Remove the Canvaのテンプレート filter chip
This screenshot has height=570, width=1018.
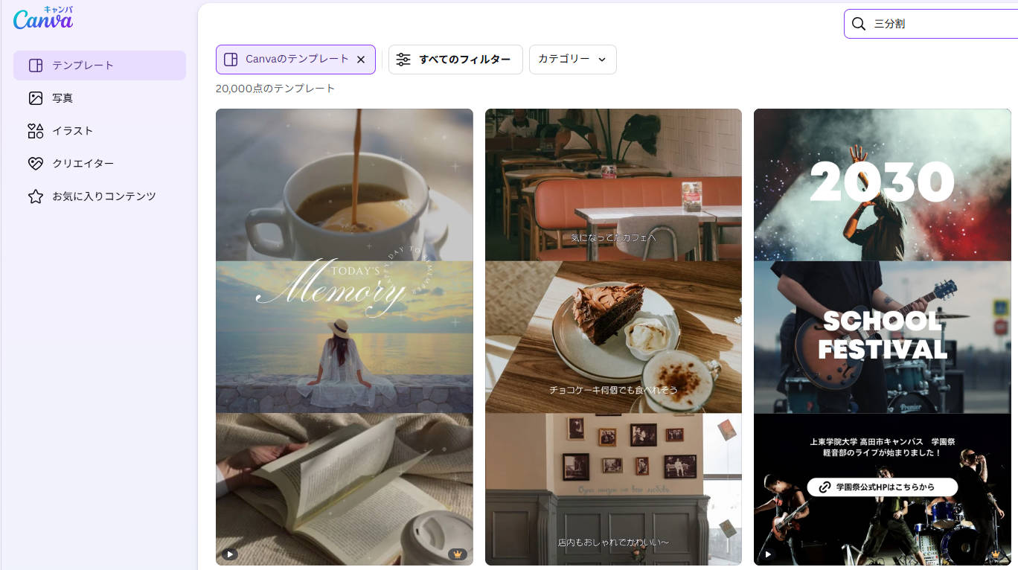361,60
